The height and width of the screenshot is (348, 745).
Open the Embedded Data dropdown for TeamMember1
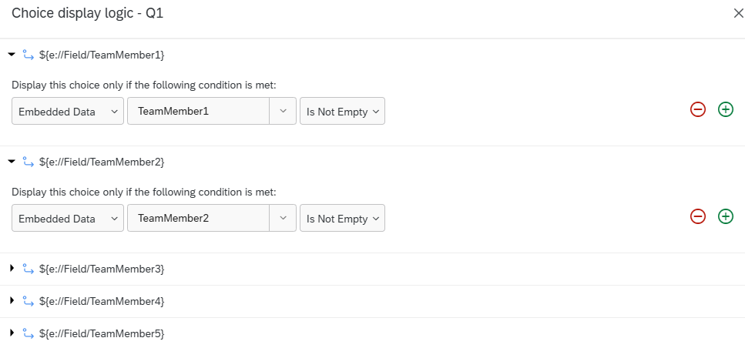point(68,111)
